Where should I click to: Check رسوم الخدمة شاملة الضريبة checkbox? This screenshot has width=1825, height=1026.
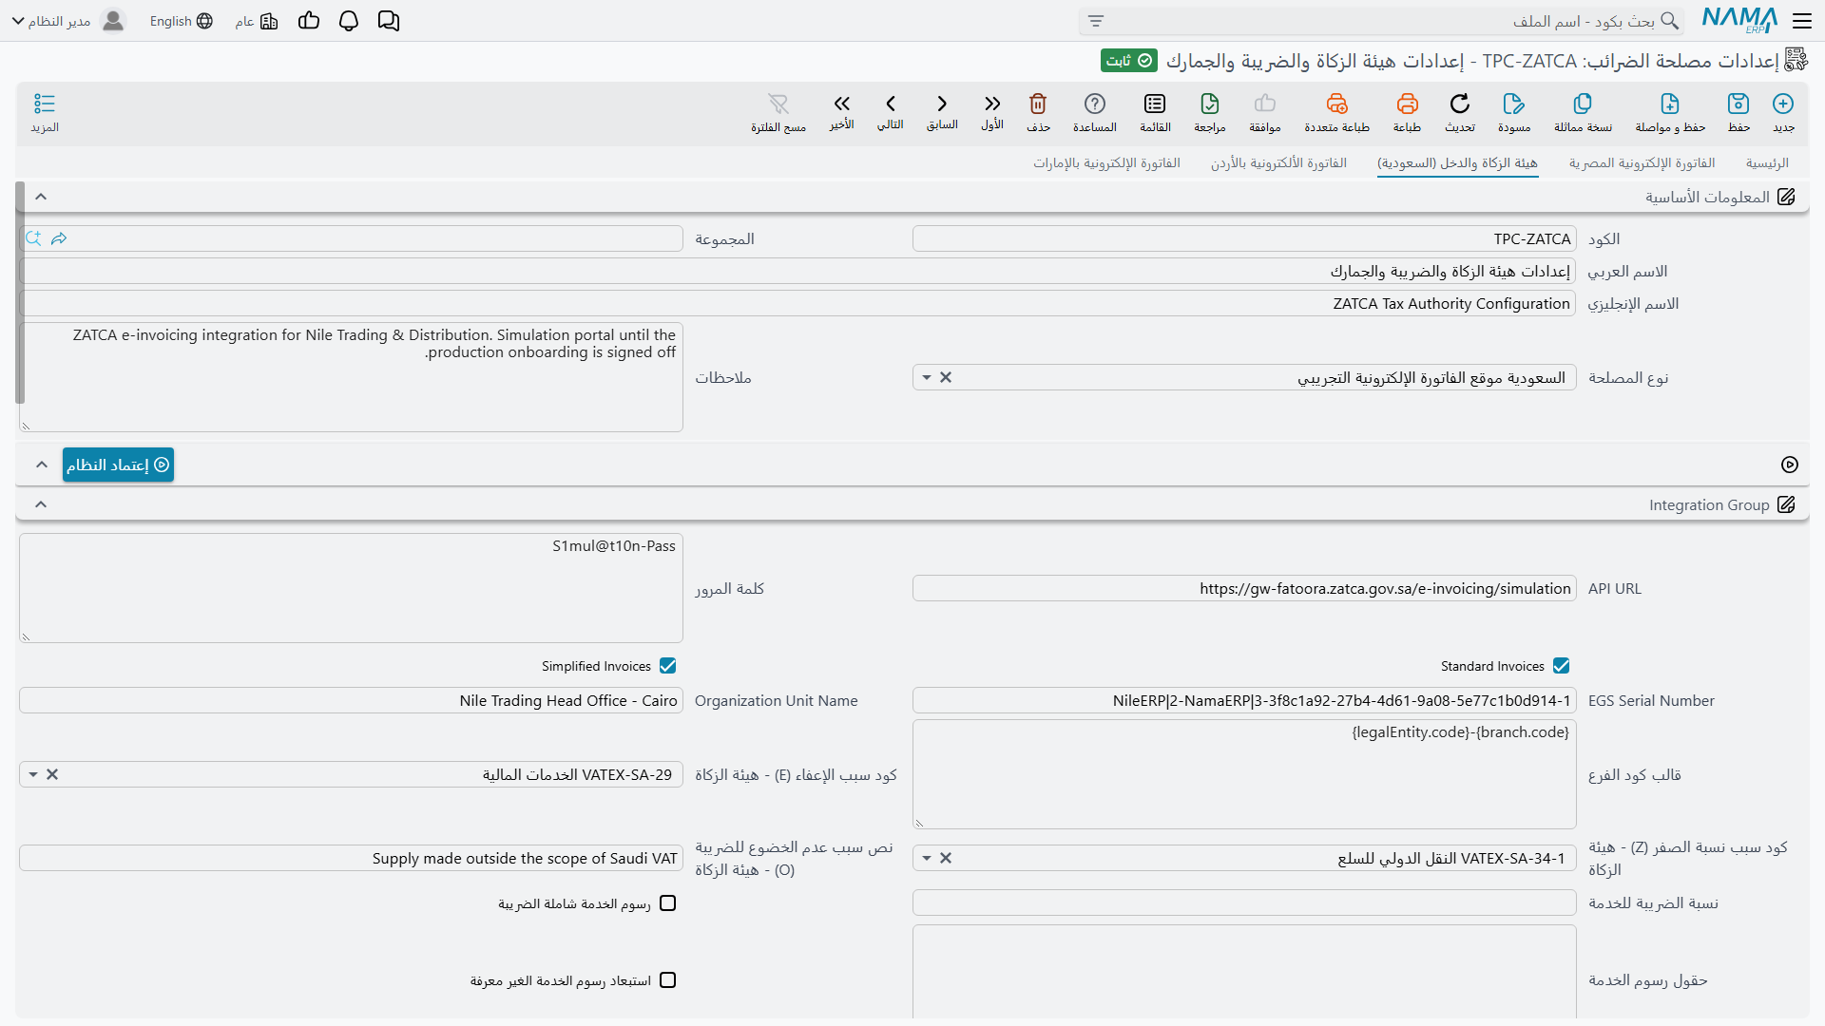tap(668, 903)
